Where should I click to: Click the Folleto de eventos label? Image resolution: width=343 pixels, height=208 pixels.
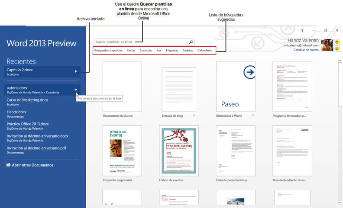(x=171, y=180)
